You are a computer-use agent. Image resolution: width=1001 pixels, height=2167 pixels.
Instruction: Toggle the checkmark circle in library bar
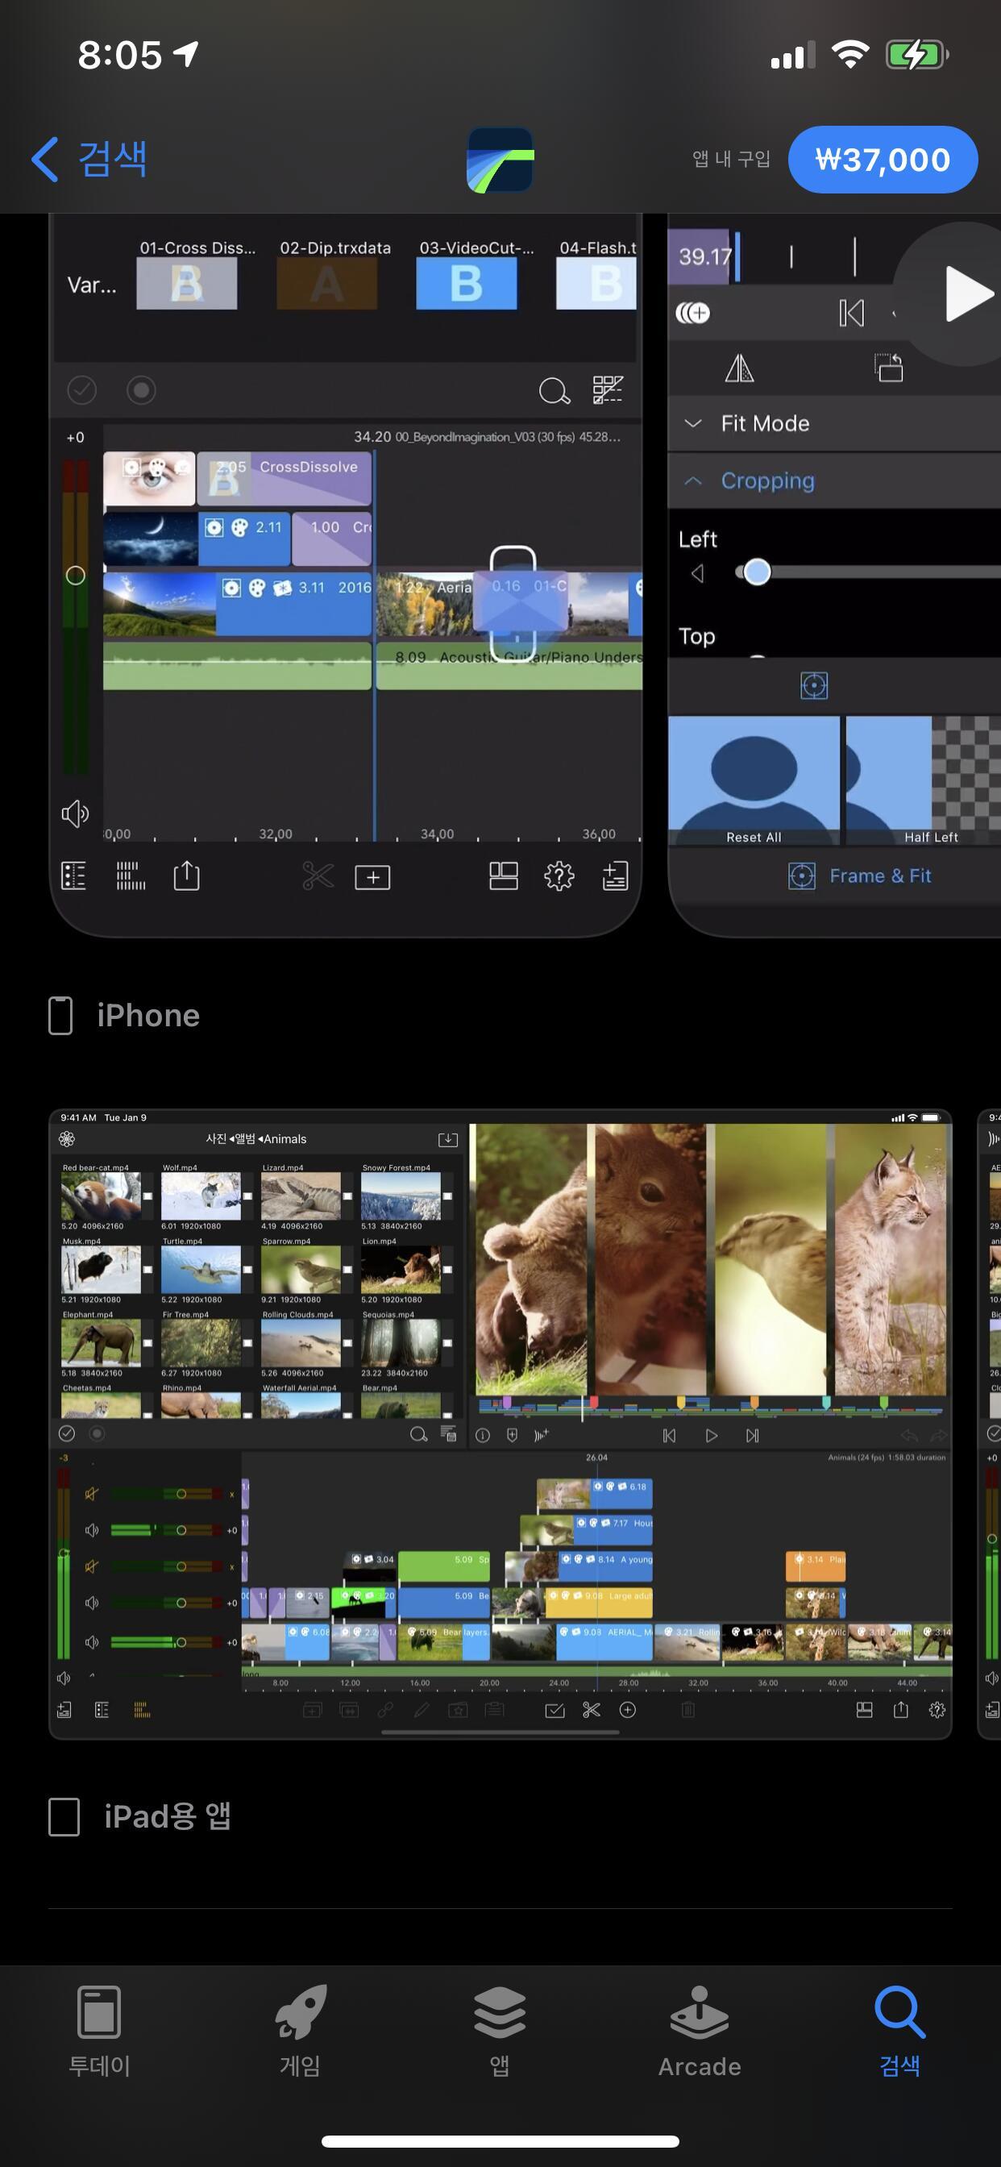click(81, 390)
